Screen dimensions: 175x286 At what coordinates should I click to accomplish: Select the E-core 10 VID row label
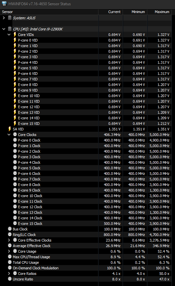[x=29, y=96]
